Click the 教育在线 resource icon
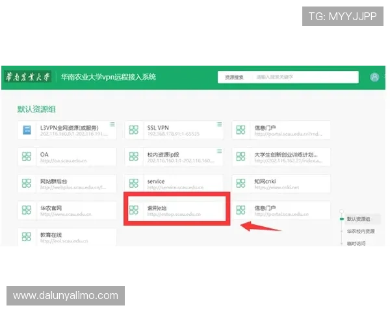The image size is (390, 312). 27,237
